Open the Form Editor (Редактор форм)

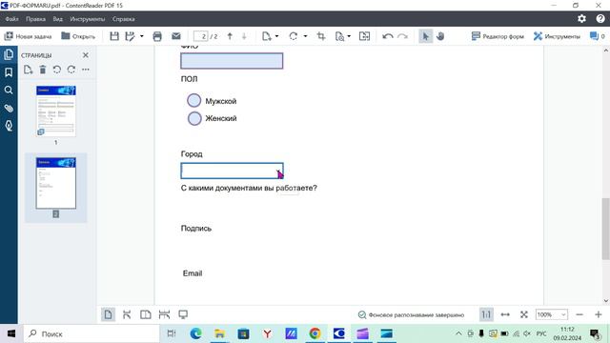(x=498, y=36)
